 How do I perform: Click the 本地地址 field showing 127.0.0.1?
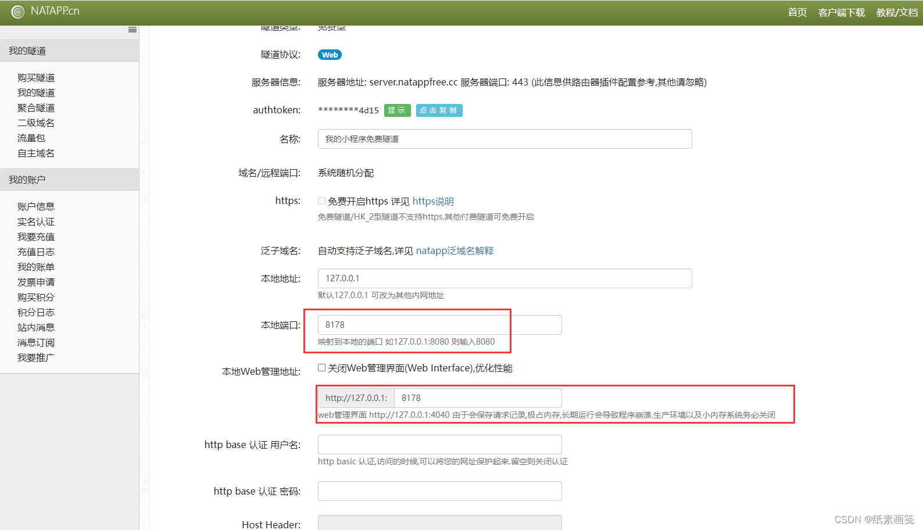pos(505,278)
